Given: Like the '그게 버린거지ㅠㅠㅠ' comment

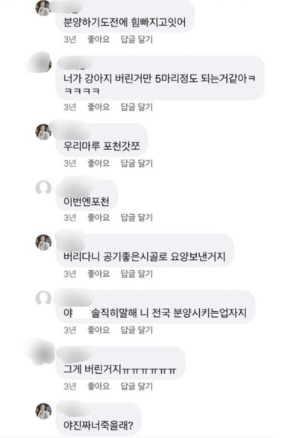Looking at the screenshot, I should (x=99, y=386).
